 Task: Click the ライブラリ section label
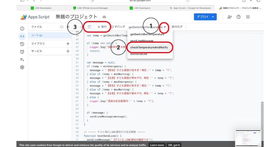coord(38,43)
